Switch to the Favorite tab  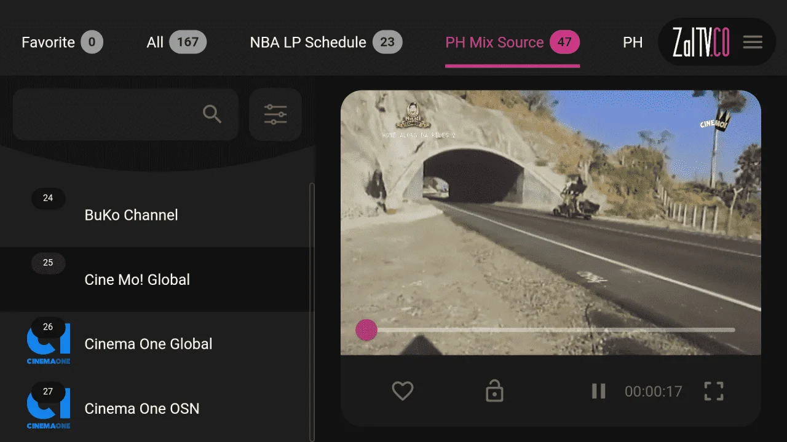tap(62, 42)
